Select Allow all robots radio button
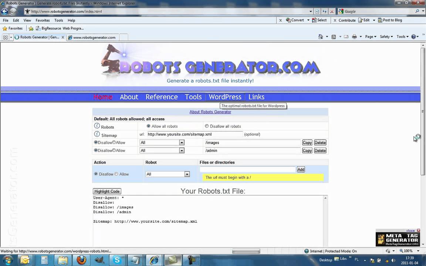 click(148, 126)
